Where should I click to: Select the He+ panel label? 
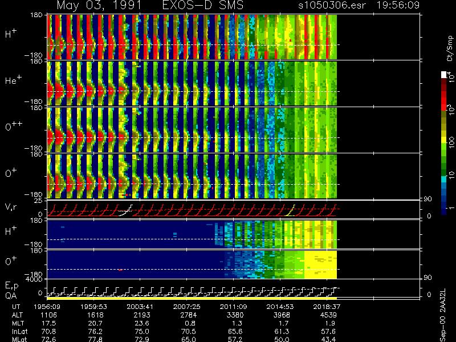[14, 80]
